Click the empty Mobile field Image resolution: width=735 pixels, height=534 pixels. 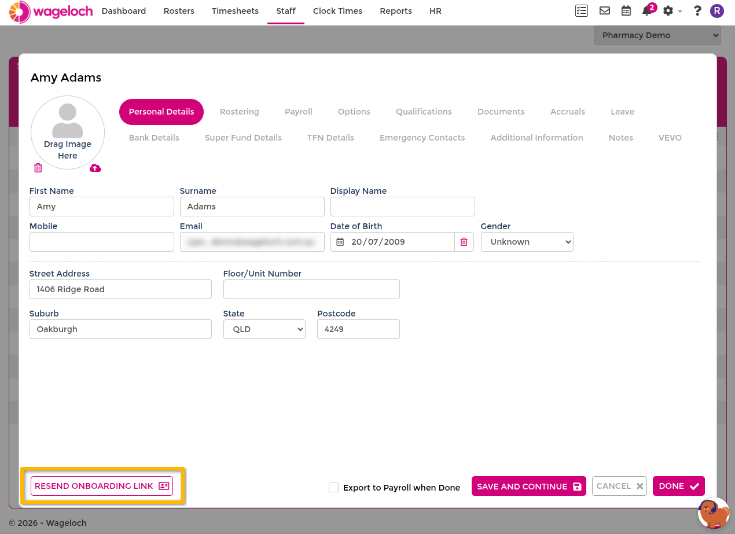point(102,242)
